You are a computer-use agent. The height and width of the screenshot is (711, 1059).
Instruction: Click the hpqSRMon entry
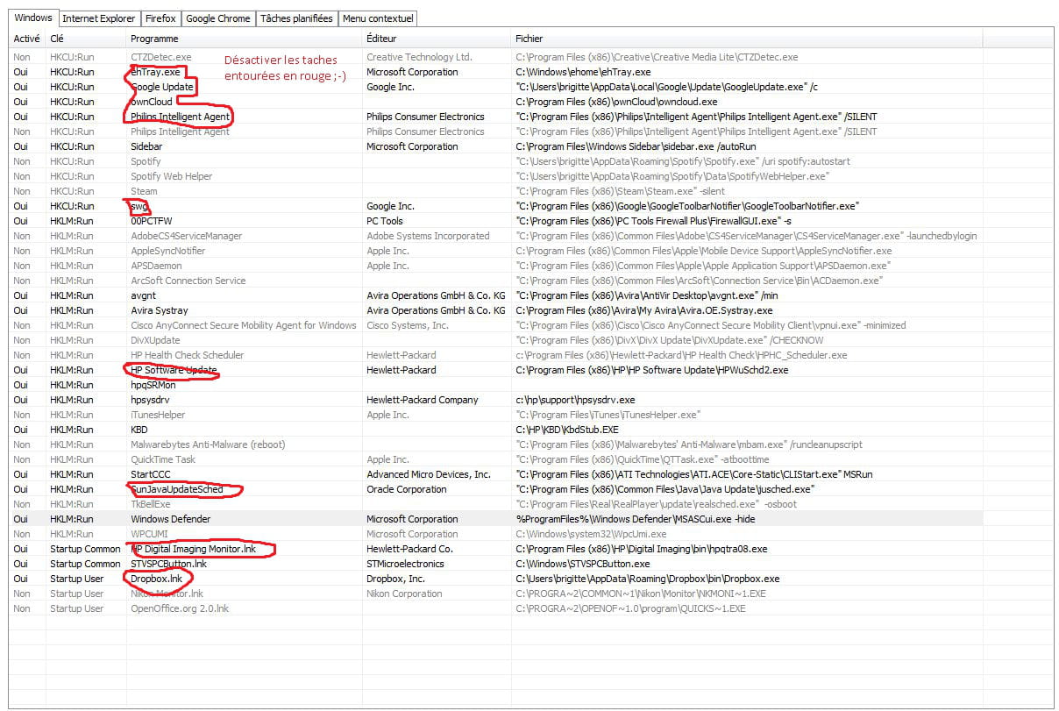pyautogui.click(x=153, y=385)
